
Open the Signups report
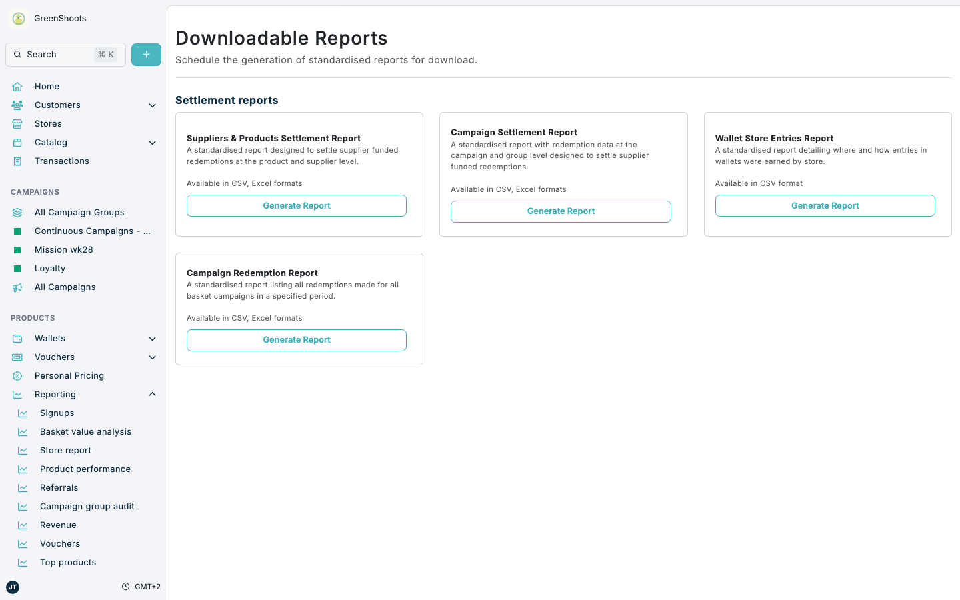click(x=57, y=413)
